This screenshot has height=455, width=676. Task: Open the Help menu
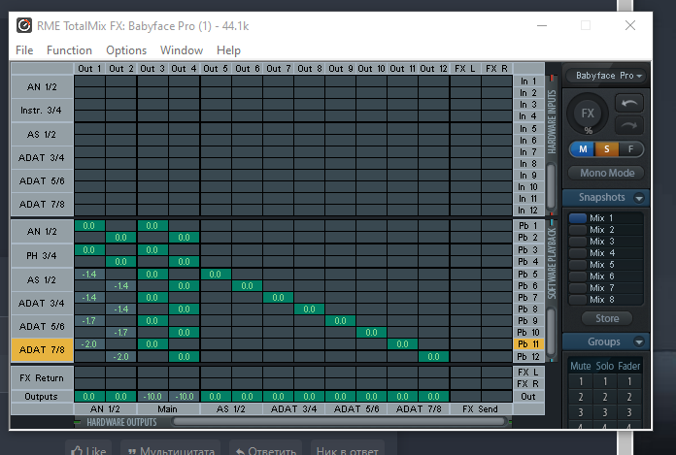click(x=228, y=50)
